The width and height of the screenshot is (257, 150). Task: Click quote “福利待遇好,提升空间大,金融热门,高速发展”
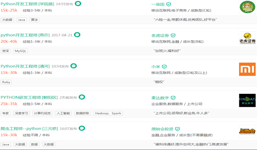(x=191, y=145)
